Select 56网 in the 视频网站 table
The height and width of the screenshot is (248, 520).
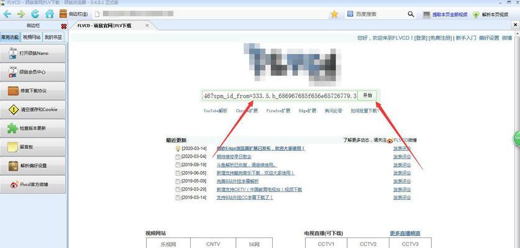click(x=254, y=244)
